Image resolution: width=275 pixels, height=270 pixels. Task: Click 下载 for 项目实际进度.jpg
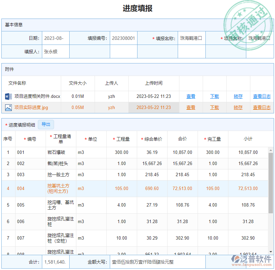(214, 107)
